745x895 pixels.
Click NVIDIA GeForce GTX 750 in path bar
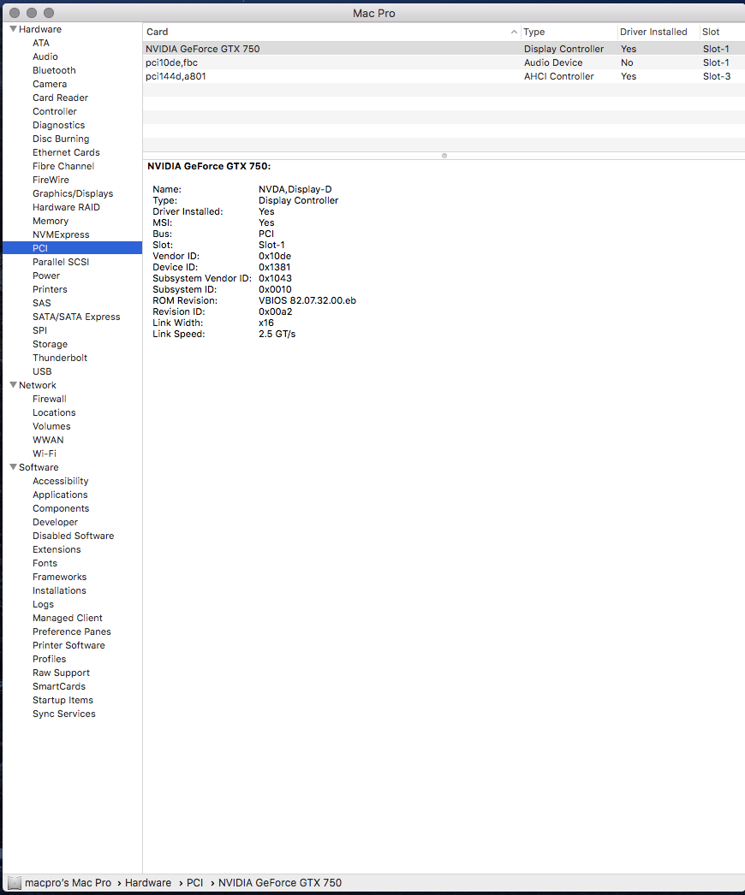tap(280, 883)
